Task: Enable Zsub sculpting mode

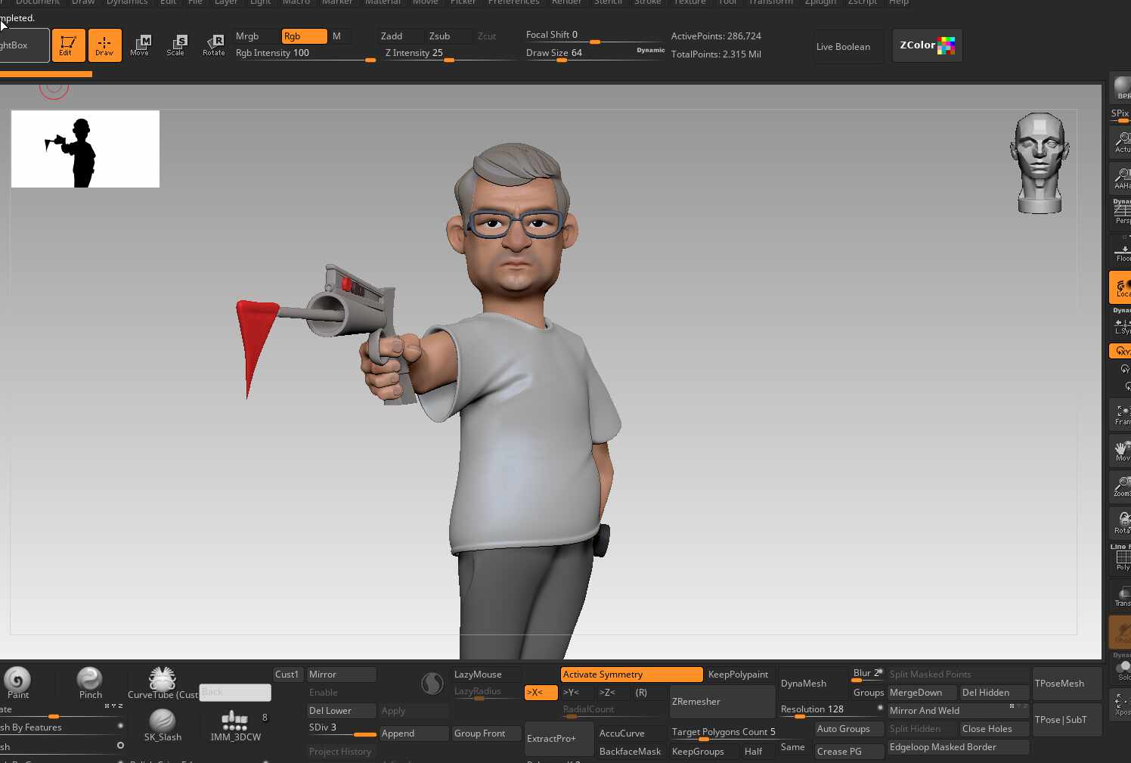Action: tap(439, 36)
